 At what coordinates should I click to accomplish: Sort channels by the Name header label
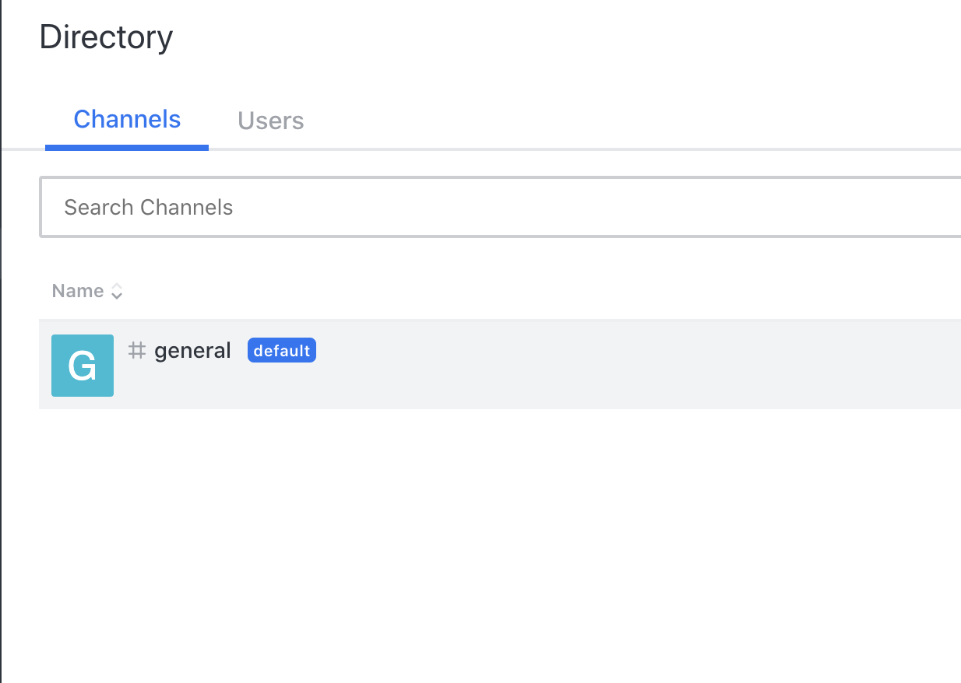pos(78,291)
